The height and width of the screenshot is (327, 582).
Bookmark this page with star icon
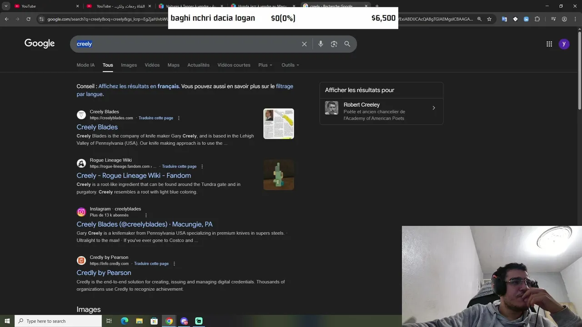(x=489, y=19)
